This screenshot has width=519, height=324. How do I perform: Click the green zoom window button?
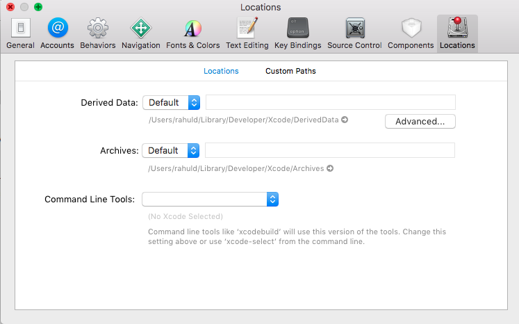(x=38, y=7)
